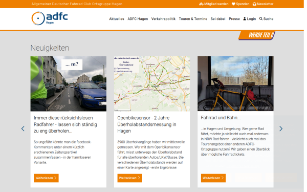Open headline 'Immer diese rücksichtslosen Radfahrer'

tap(65, 124)
